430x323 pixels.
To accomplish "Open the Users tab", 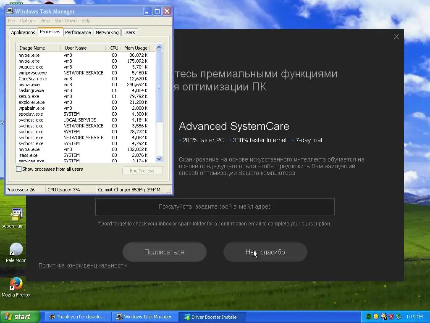I will (129, 32).
